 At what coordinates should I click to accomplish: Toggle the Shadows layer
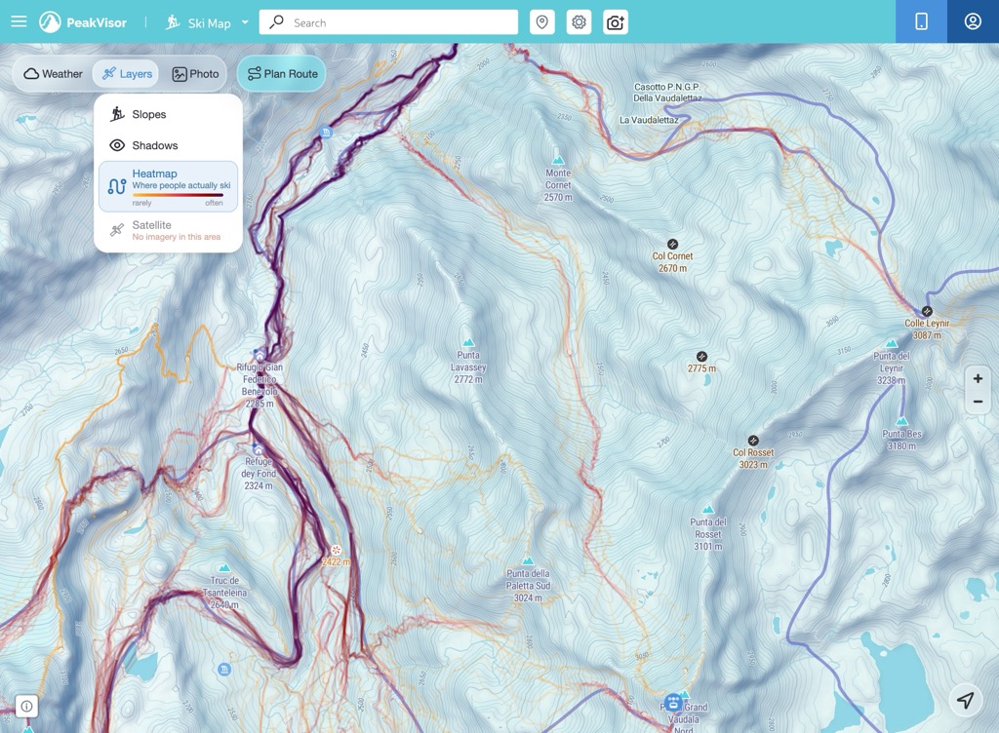(x=168, y=145)
